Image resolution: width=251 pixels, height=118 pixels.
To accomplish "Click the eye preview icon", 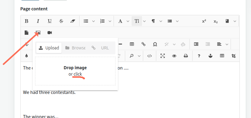I will point(174,56).
